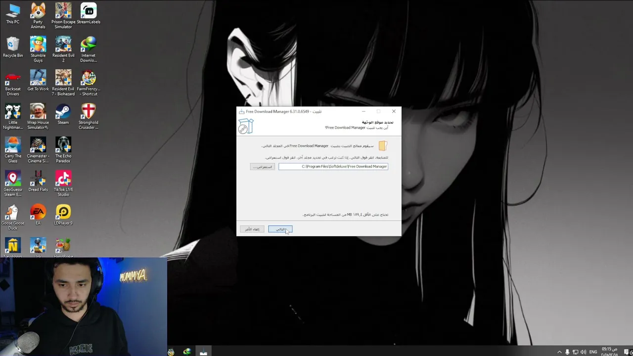Select the Stronghold Crusader shortcut
The width and height of the screenshot is (633, 356).
click(89, 117)
